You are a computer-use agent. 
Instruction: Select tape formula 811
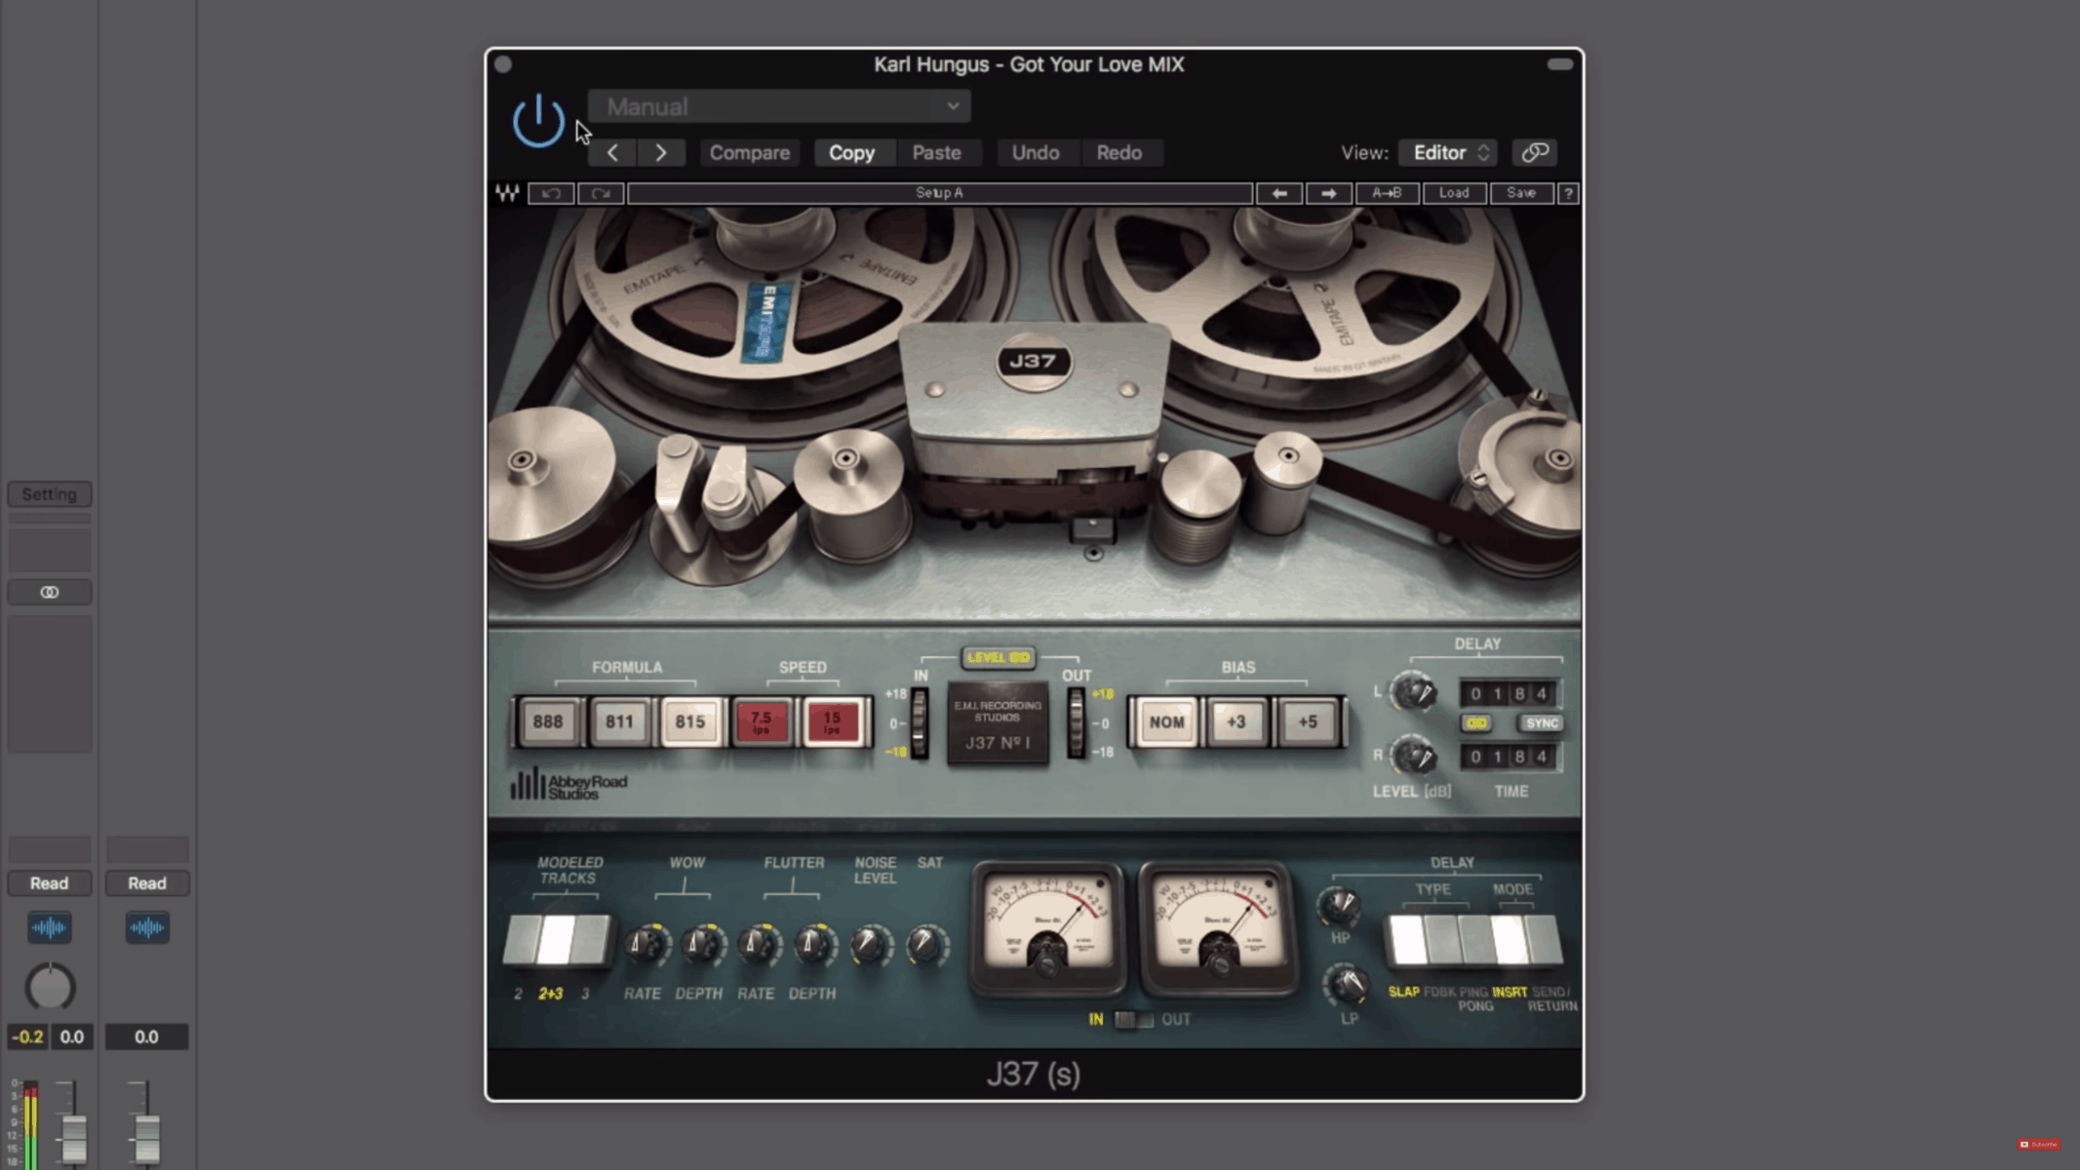click(619, 722)
